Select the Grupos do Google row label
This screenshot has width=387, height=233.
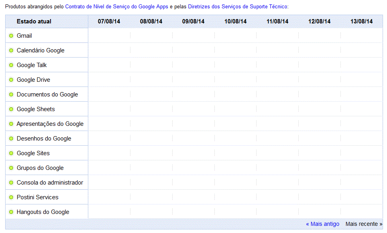pos(40,168)
